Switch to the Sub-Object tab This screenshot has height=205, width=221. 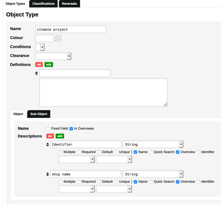pos(38,114)
